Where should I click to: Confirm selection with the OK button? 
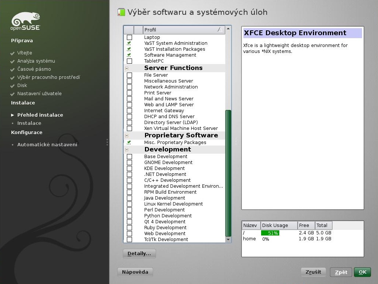point(362,272)
